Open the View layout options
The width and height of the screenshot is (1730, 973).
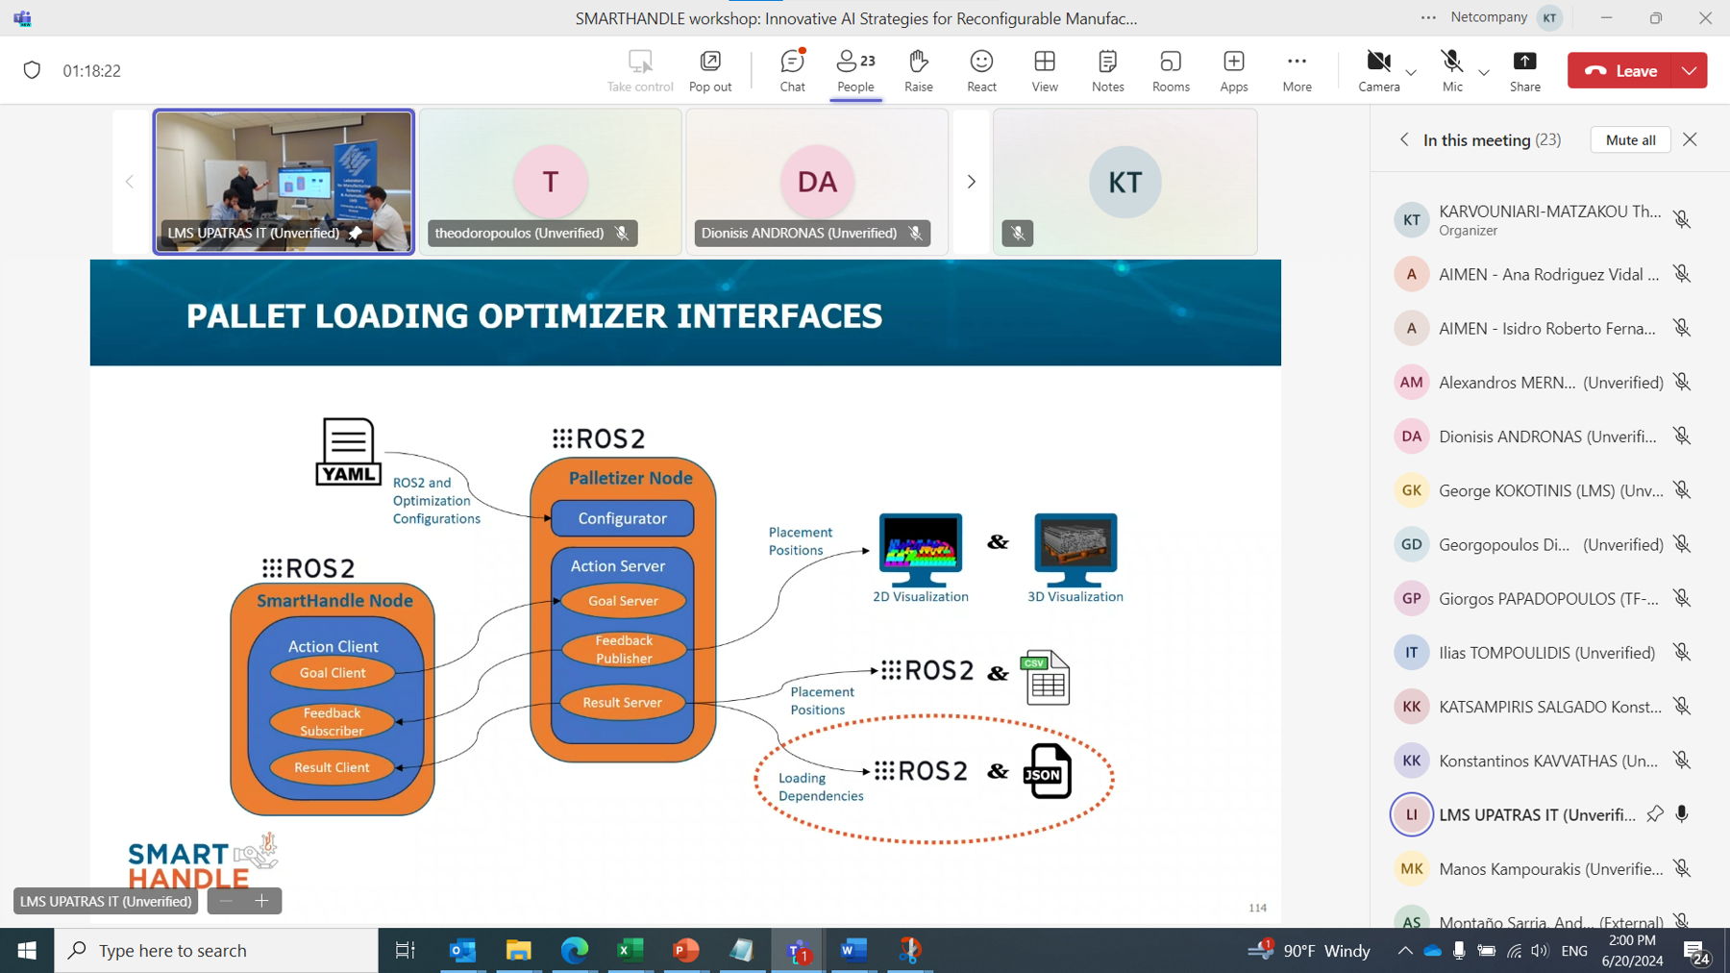pos(1045,70)
